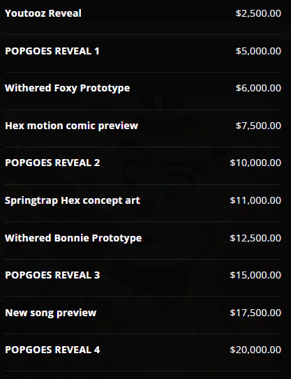Click the $2,500.00 amount
291x379 pixels.
pos(258,13)
